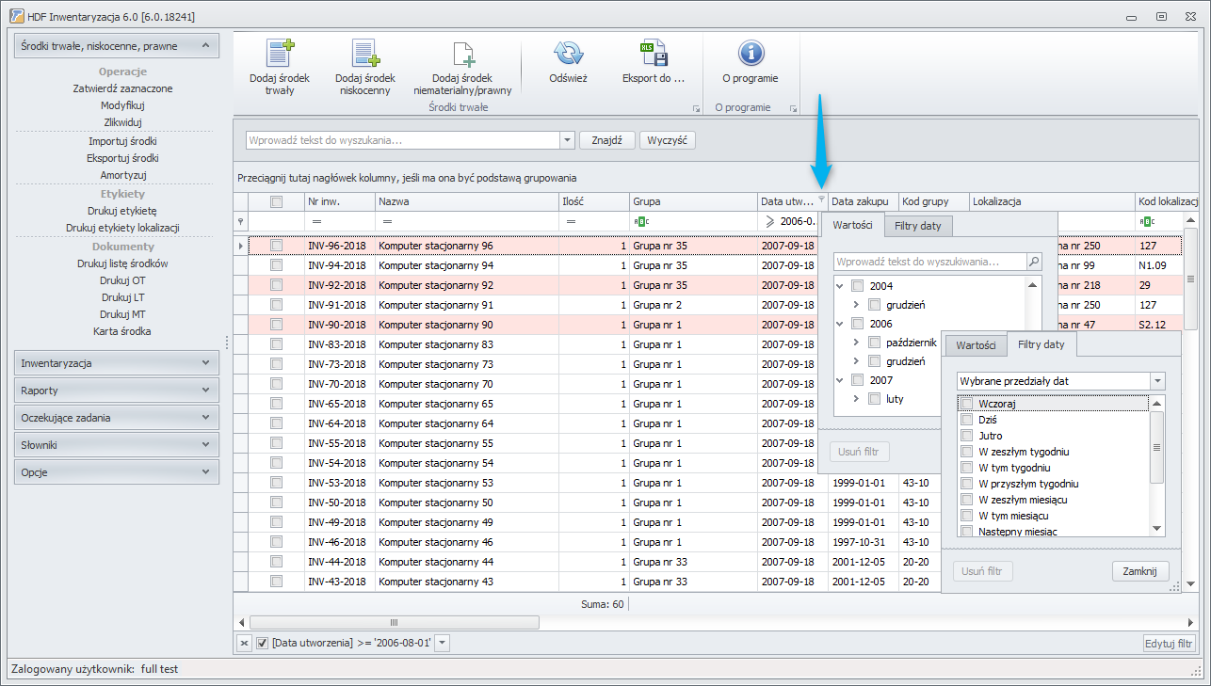Viewport: 1211px width, 686px height.
Task: Switch to Wartości tab in front popup
Action: (x=976, y=345)
